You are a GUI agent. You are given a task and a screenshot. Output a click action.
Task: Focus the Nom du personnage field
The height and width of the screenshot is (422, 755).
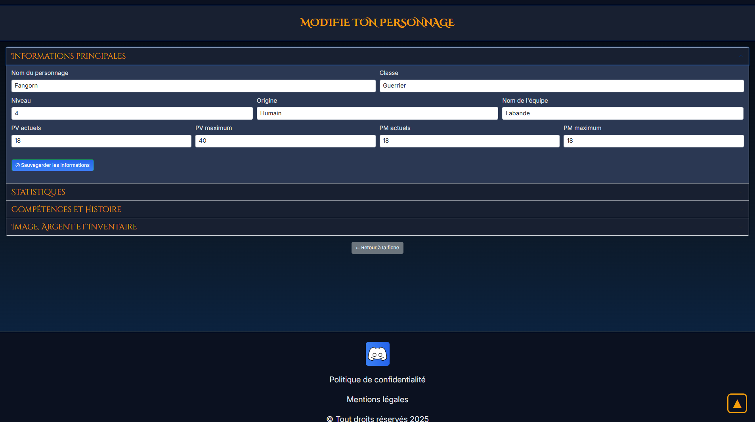tap(193, 86)
